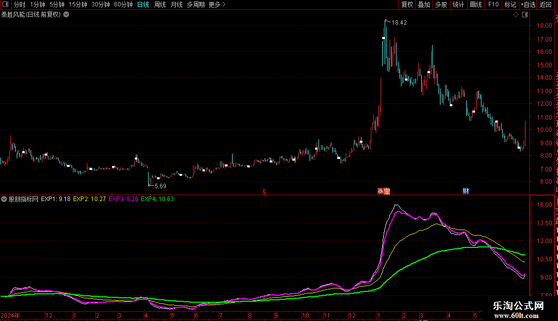Click the 18.00 price axis label
The width and height of the screenshot is (558, 321).
tap(545, 26)
